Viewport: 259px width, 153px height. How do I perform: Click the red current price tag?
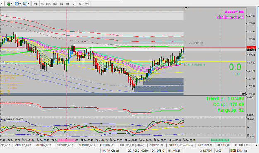click(x=251, y=48)
